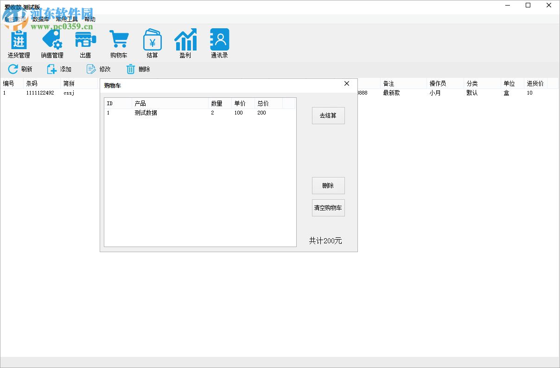Select the 删除 delete trash icon
This screenshot has height=368, width=560.
[x=130, y=69]
